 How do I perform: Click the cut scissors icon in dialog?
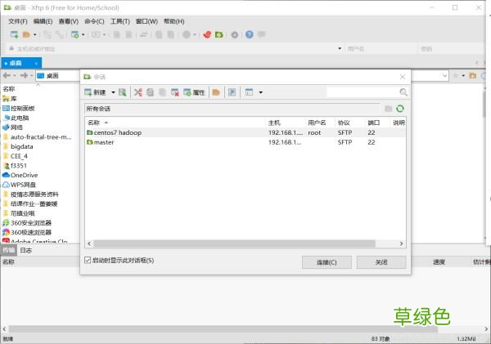138,92
